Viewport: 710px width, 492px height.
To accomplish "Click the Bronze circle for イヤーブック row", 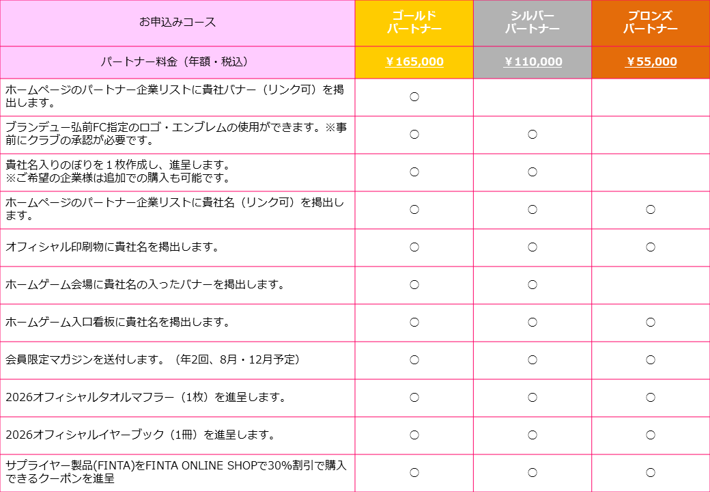I will tap(651, 435).
